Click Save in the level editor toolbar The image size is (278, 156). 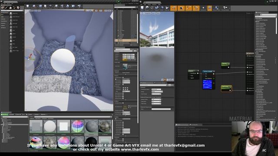pyautogui.click(x=28, y=6)
